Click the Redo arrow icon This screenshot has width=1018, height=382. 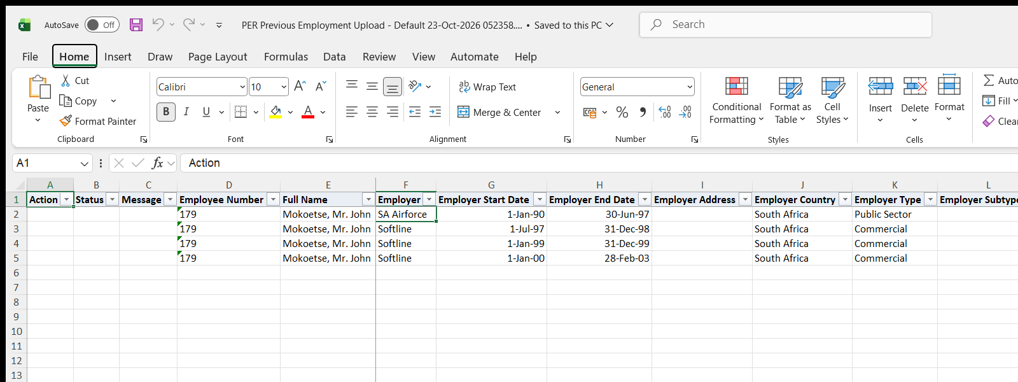[189, 25]
